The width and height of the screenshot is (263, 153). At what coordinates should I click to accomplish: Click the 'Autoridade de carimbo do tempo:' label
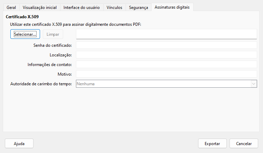pos(41,84)
